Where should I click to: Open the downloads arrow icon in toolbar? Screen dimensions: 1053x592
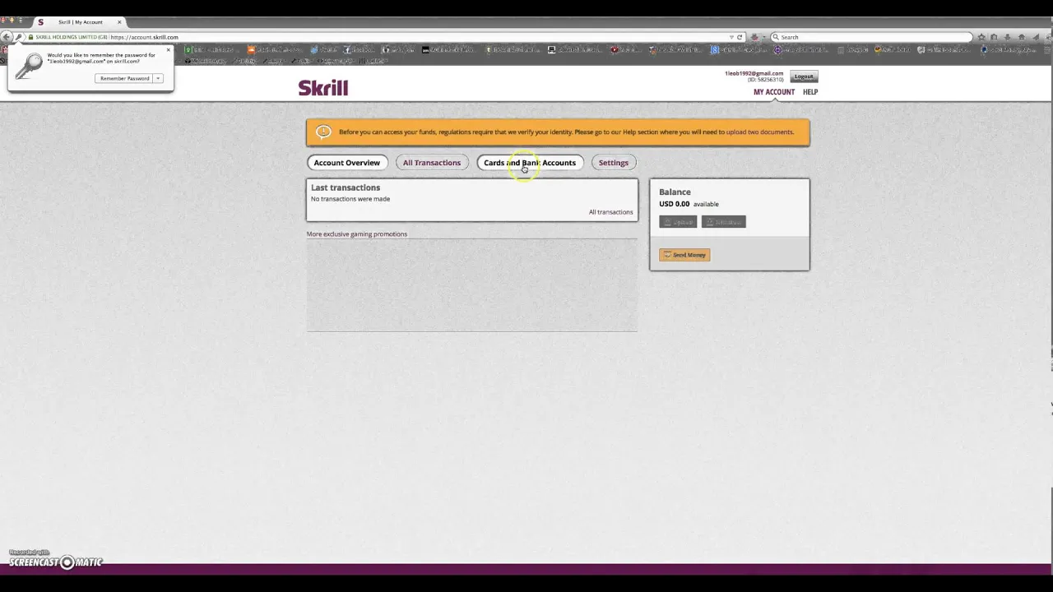click(x=1008, y=37)
